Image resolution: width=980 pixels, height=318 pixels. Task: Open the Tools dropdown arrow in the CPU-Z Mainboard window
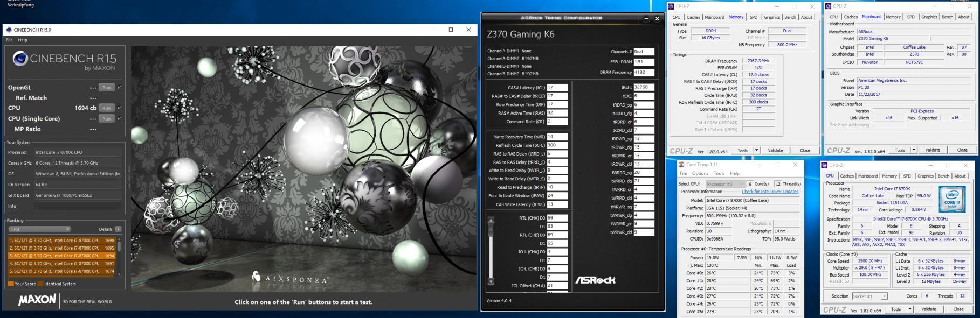tap(914, 150)
